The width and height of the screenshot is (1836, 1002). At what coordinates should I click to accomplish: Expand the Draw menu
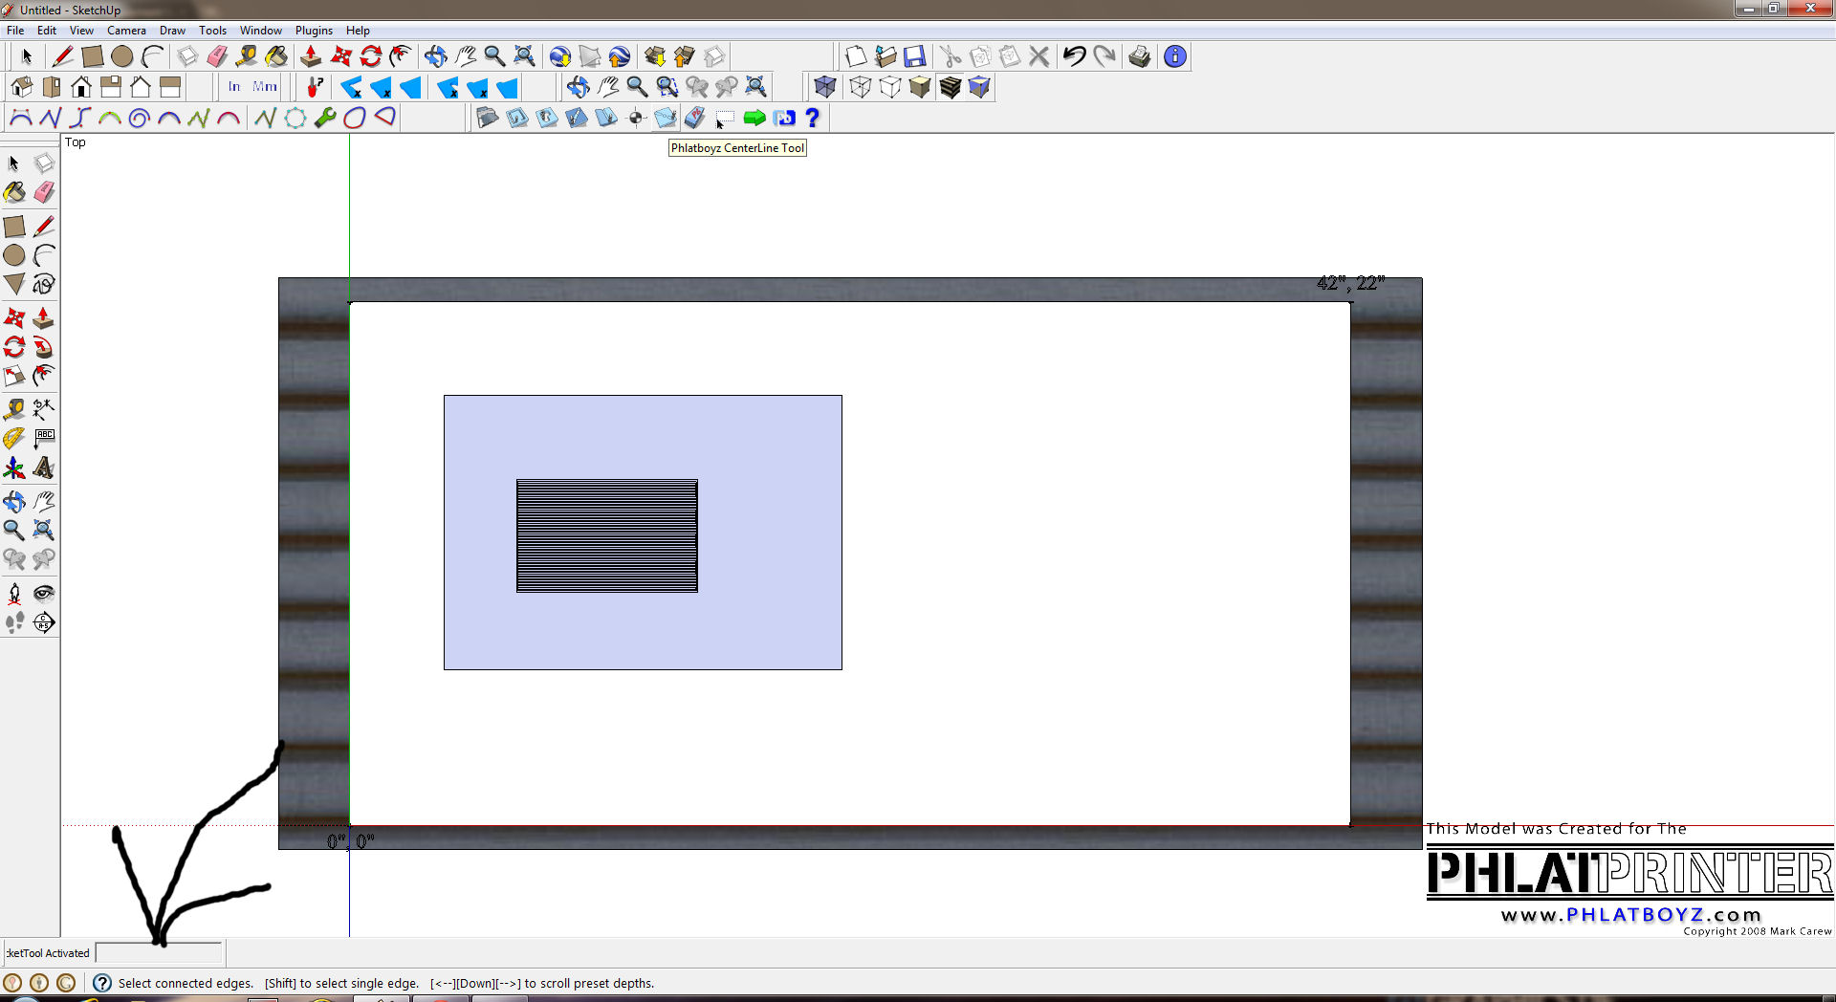point(172,31)
